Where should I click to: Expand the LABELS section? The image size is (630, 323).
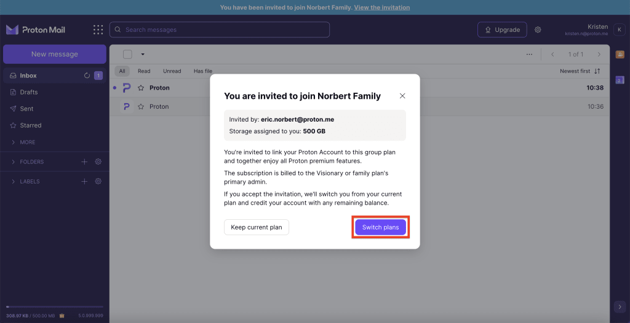(x=25, y=181)
